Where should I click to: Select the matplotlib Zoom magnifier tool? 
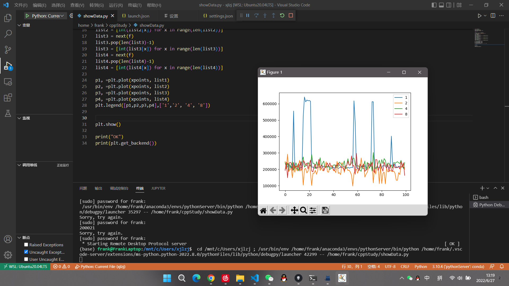pyautogui.click(x=304, y=210)
